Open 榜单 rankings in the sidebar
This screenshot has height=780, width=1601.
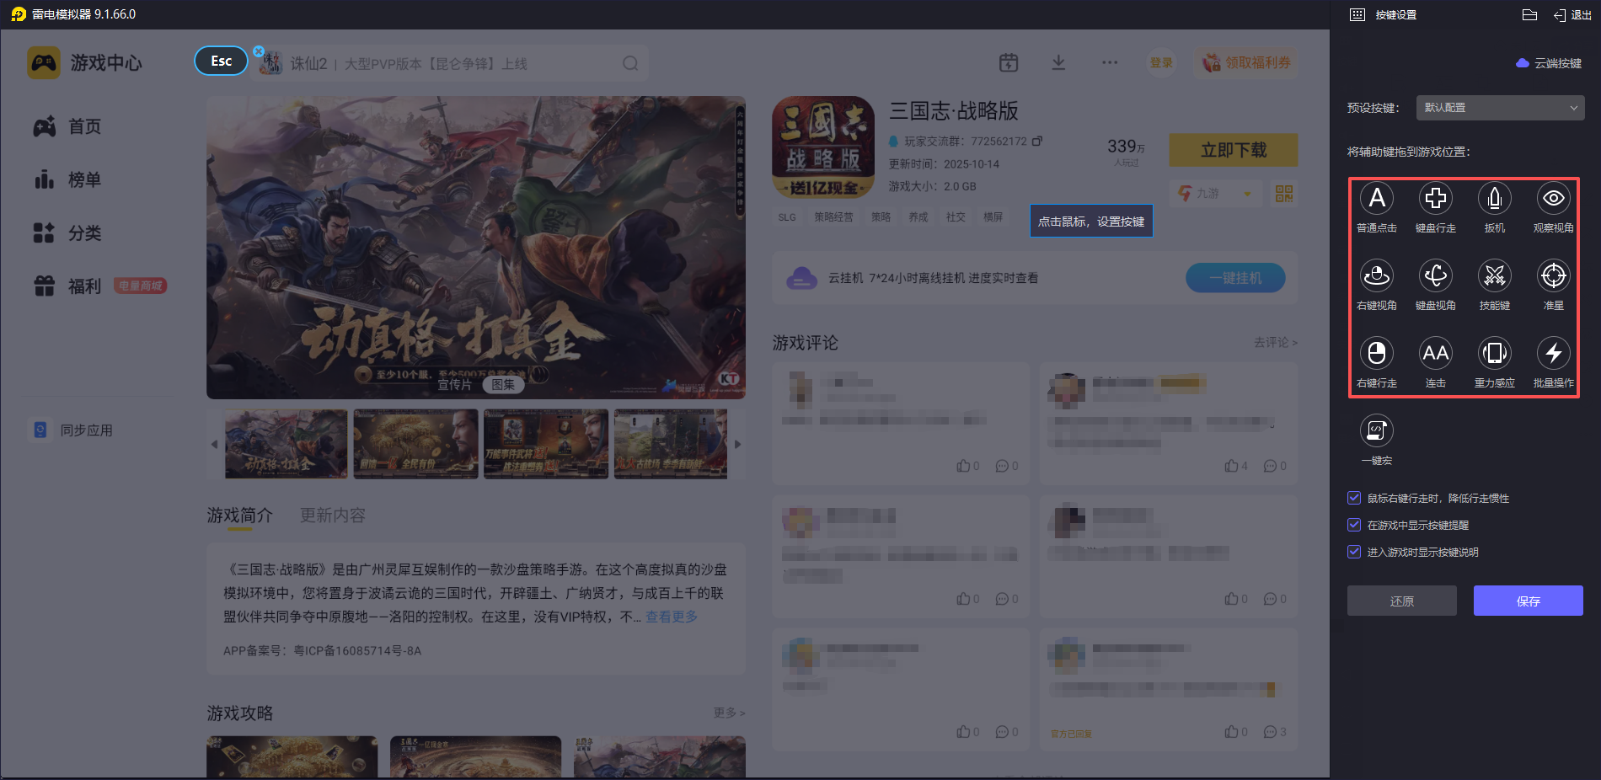[67, 179]
